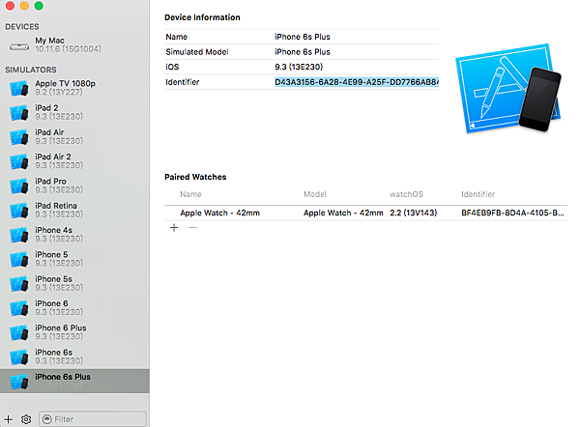Sort paired watches by watchOS column
This screenshot has height=427, width=580.
pos(406,194)
